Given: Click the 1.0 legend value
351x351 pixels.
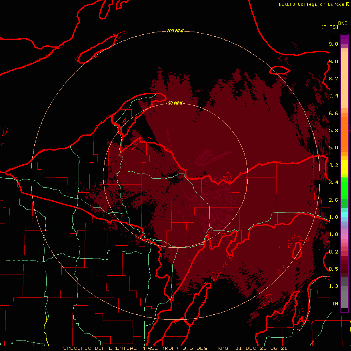Looking at the screenshot, I should (x=333, y=234).
